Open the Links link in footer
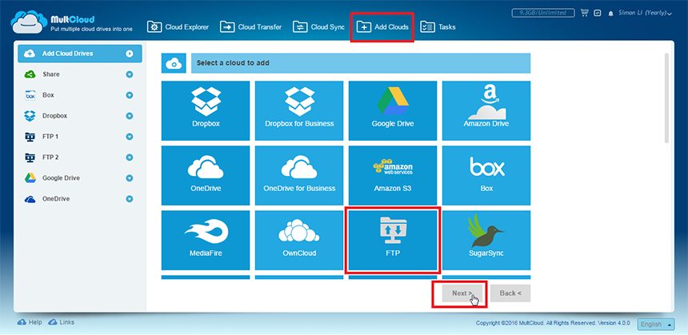The height and width of the screenshot is (335, 688). [61, 322]
